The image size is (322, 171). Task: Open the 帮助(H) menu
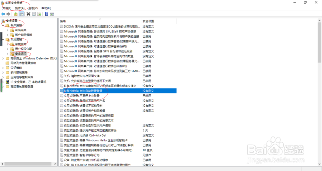[46, 8]
